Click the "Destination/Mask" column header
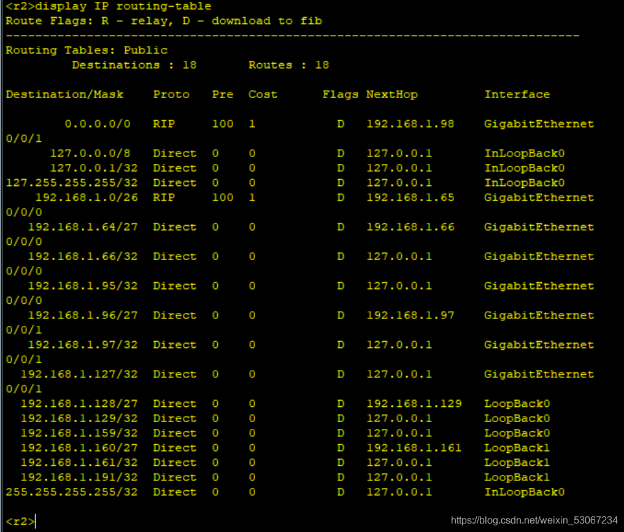The image size is (624, 532). pyautogui.click(x=64, y=94)
